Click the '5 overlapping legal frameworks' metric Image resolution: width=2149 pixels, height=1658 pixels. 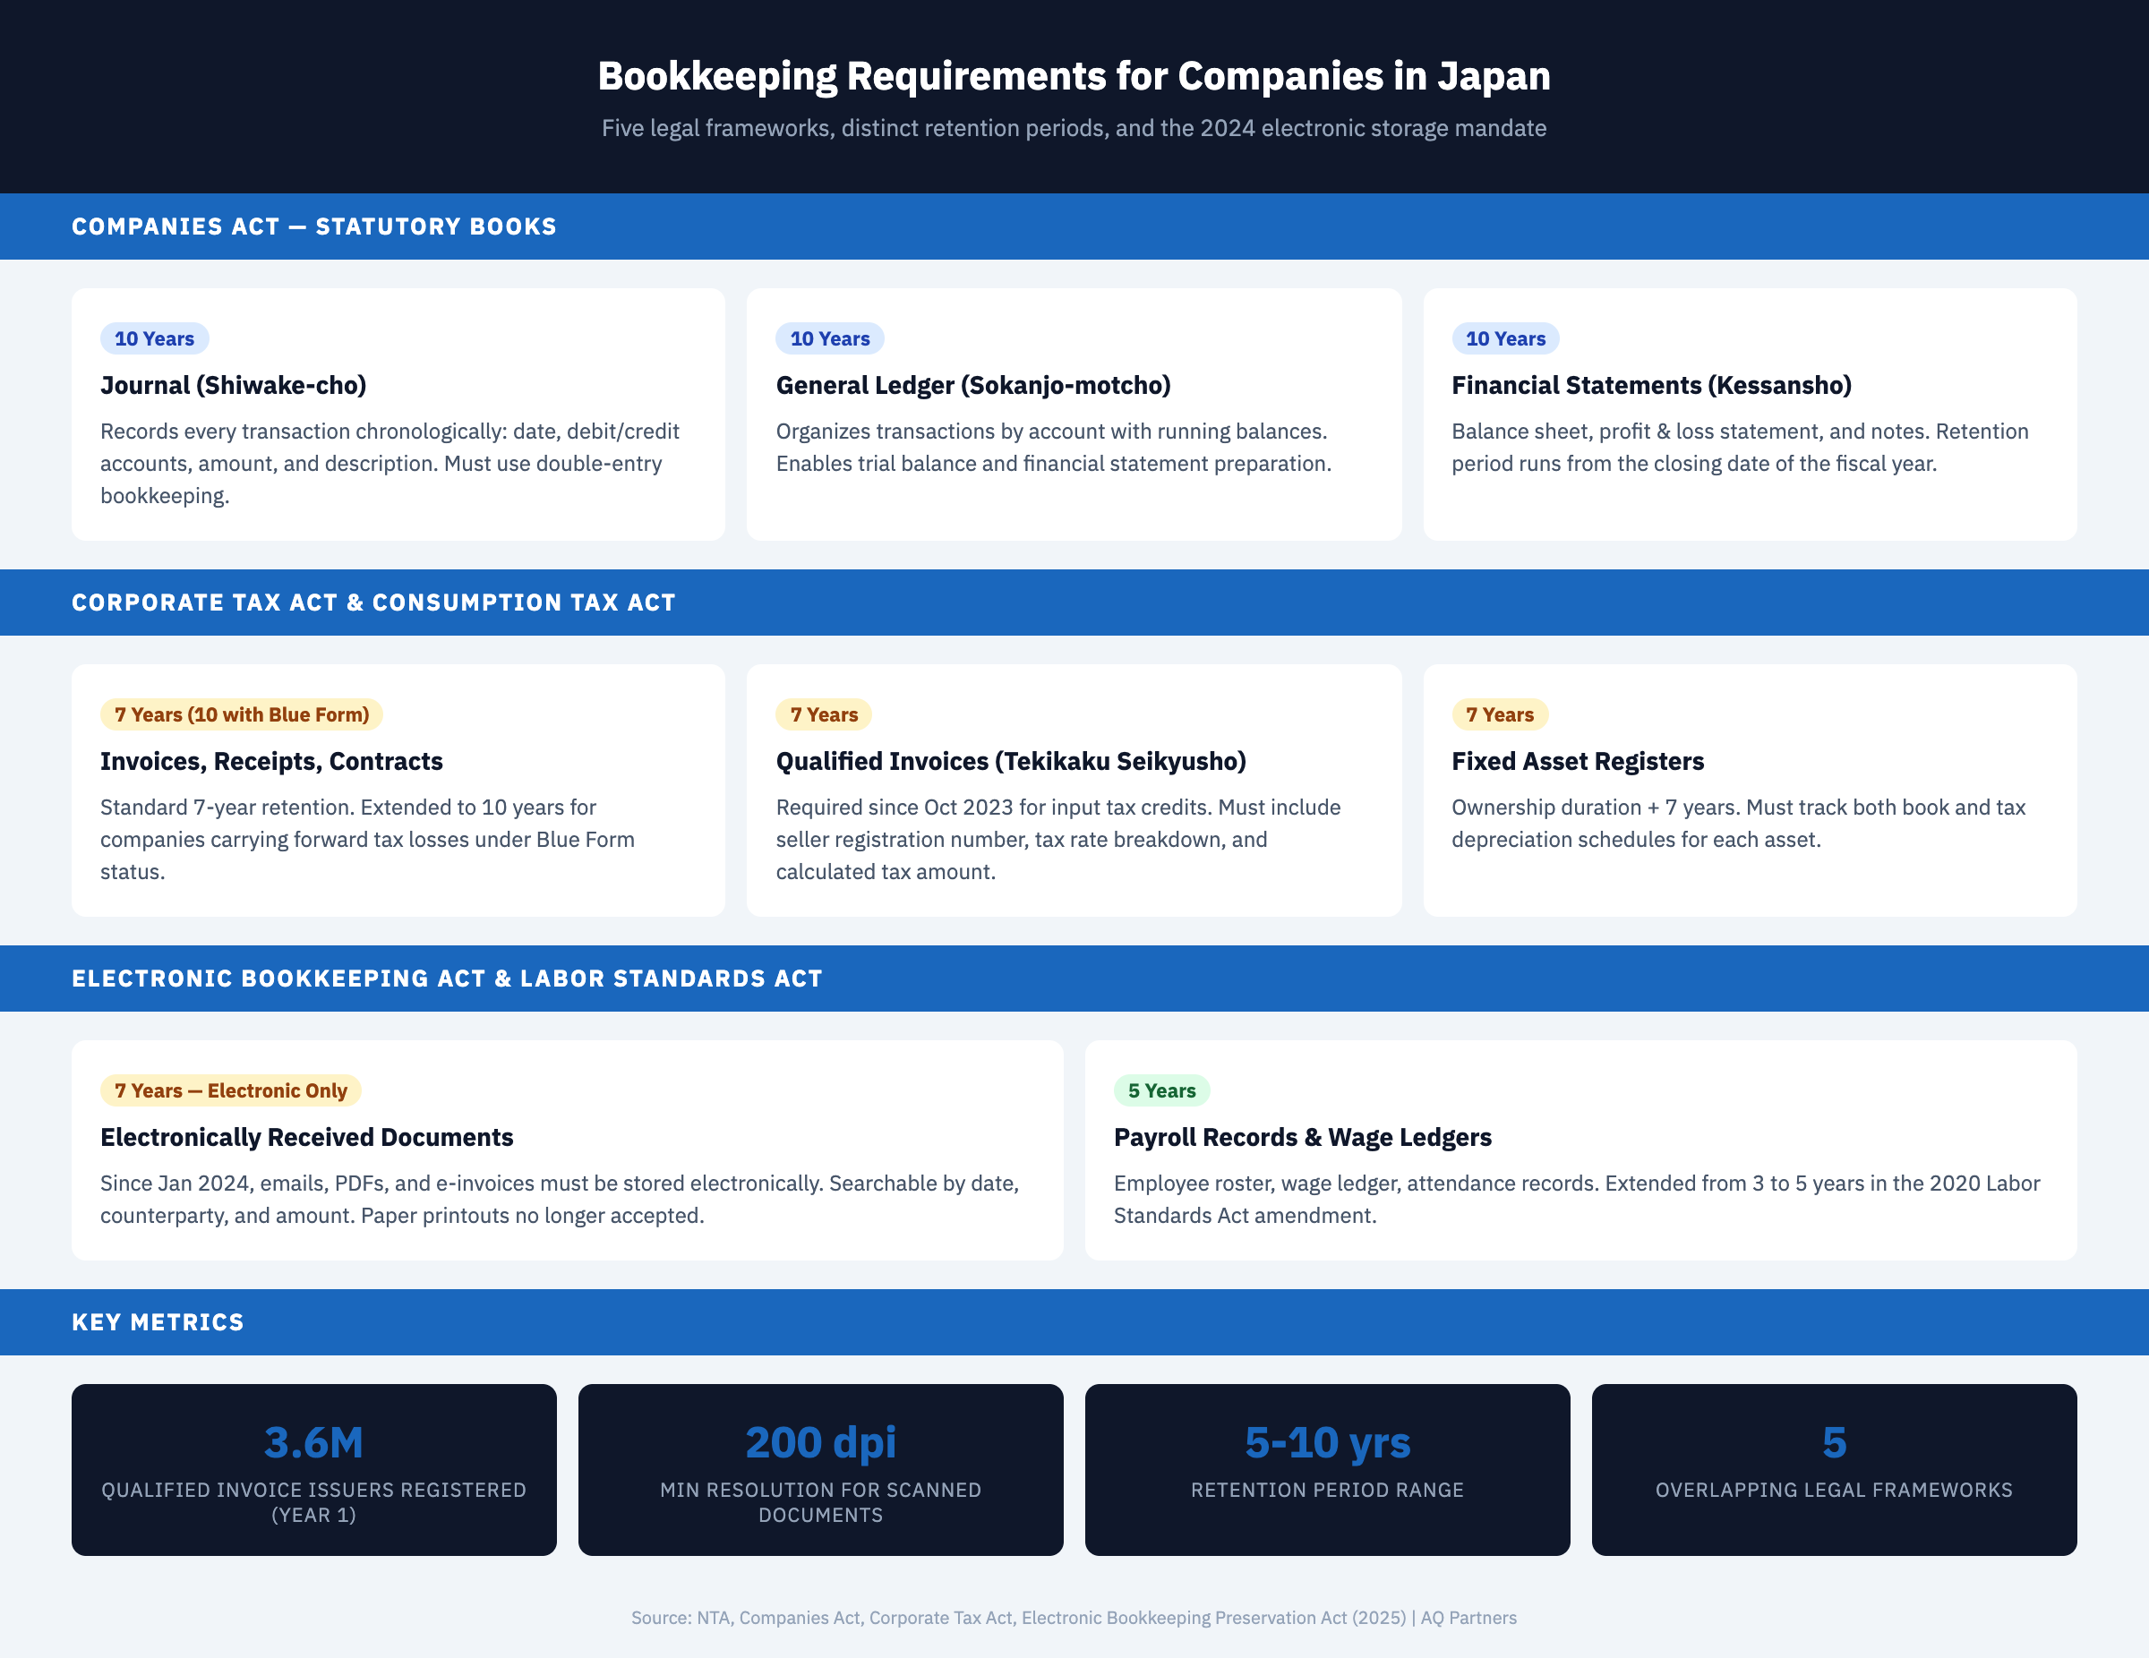[x=1832, y=1471]
